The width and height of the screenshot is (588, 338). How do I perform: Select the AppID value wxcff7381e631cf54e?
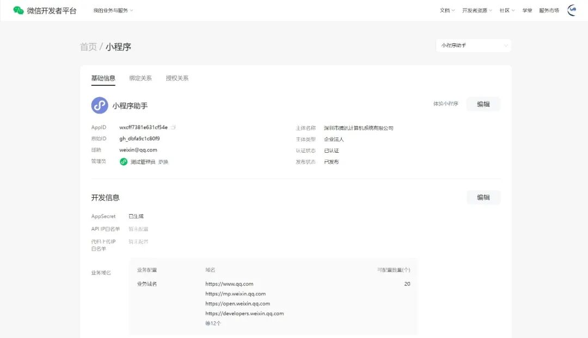(143, 127)
